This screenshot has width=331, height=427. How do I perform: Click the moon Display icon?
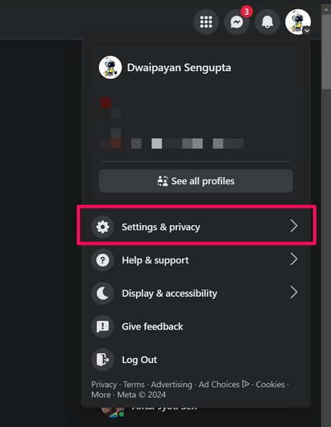[103, 293]
